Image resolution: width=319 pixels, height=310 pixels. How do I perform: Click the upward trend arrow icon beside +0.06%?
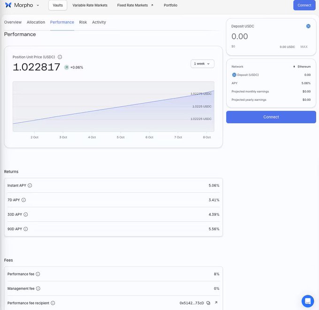point(66,68)
